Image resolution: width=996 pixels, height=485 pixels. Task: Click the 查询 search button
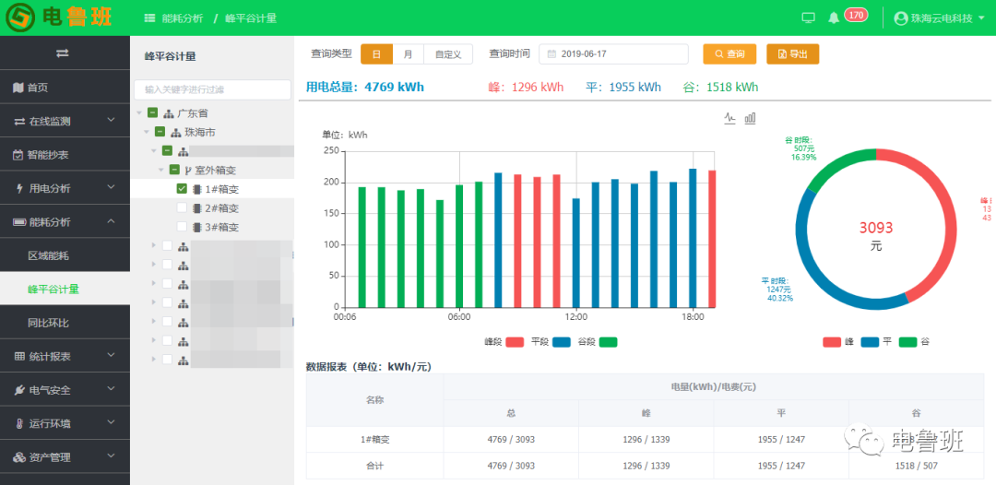[x=729, y=54]
